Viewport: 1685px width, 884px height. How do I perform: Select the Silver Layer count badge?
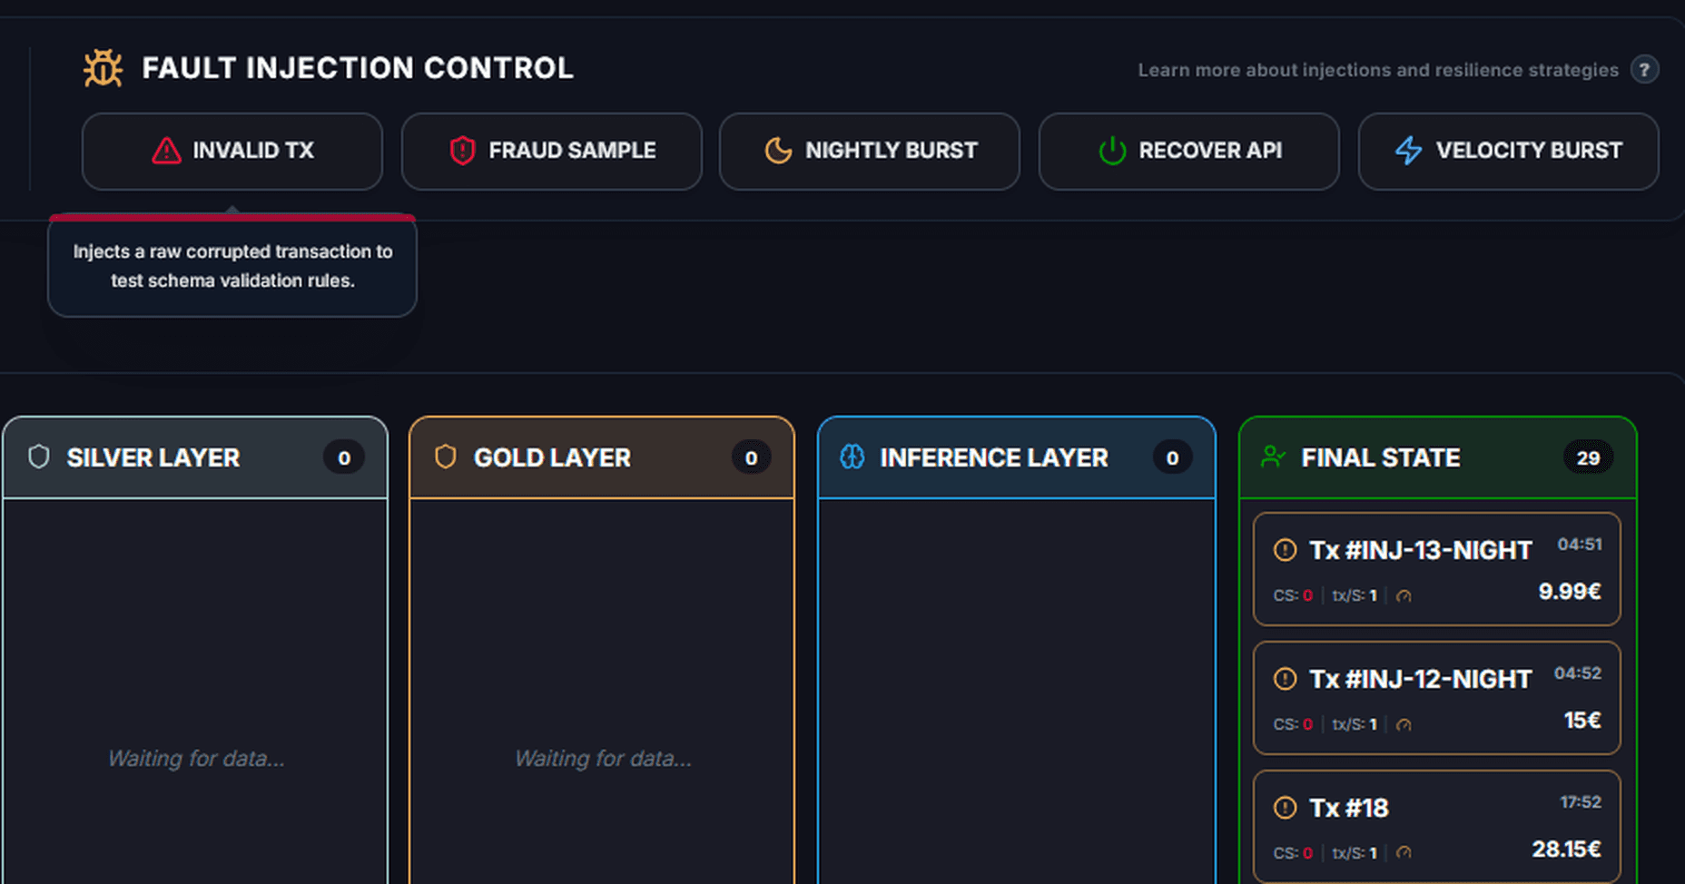(344, 458)
